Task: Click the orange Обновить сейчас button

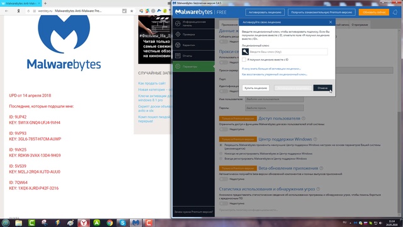Action: pos(374,12)
